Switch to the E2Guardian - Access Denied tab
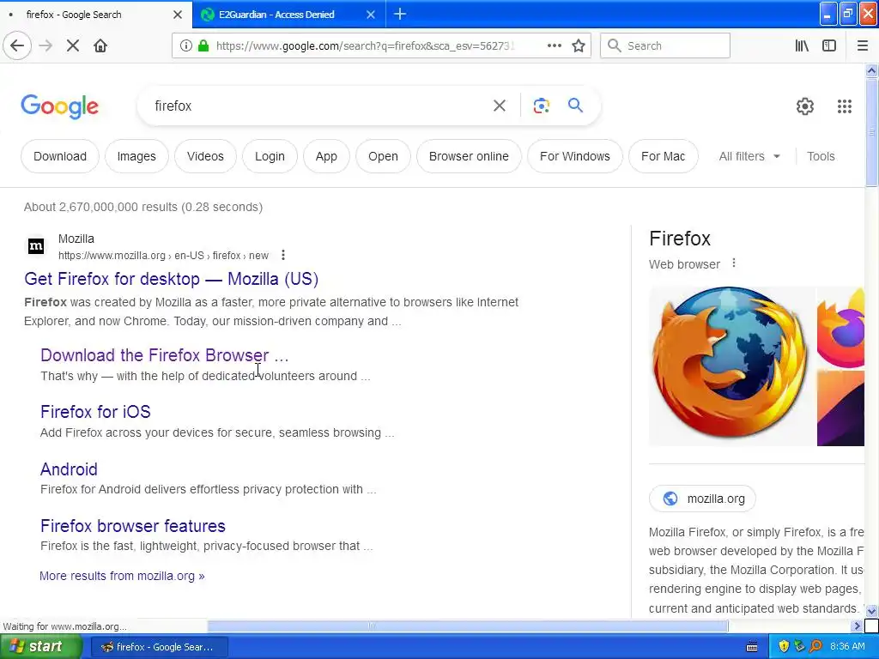The height and width of the screenshot is (659, 879). (286, 14)
